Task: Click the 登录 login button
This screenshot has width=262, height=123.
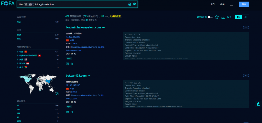Action: click(244, 4)
